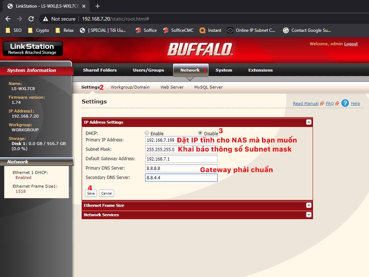Expand the Network Services section

tap(309, 214)
